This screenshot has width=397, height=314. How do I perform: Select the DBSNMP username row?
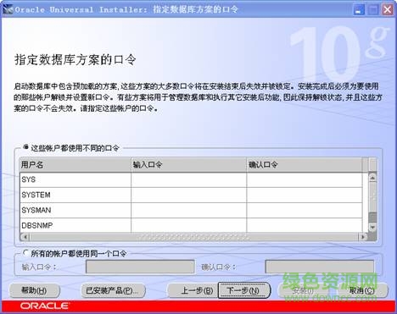75,225
